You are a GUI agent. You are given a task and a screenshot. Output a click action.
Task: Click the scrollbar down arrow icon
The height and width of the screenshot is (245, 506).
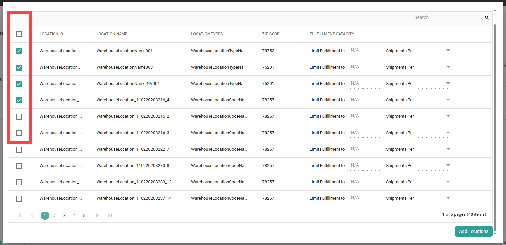[x=495, y=234]
